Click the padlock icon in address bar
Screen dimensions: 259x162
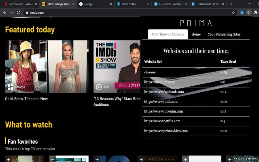[27, 13]
